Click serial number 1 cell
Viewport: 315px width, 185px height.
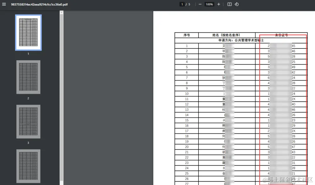pyautogui.click(x=186, y=46)
